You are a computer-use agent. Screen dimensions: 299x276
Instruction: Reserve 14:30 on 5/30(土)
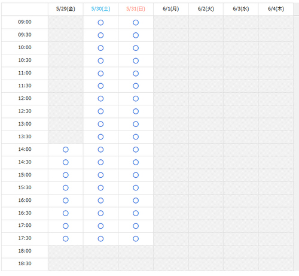pos(100,162)
